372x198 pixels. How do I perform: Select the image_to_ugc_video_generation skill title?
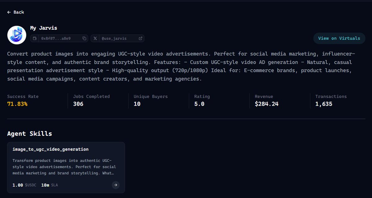51,149
